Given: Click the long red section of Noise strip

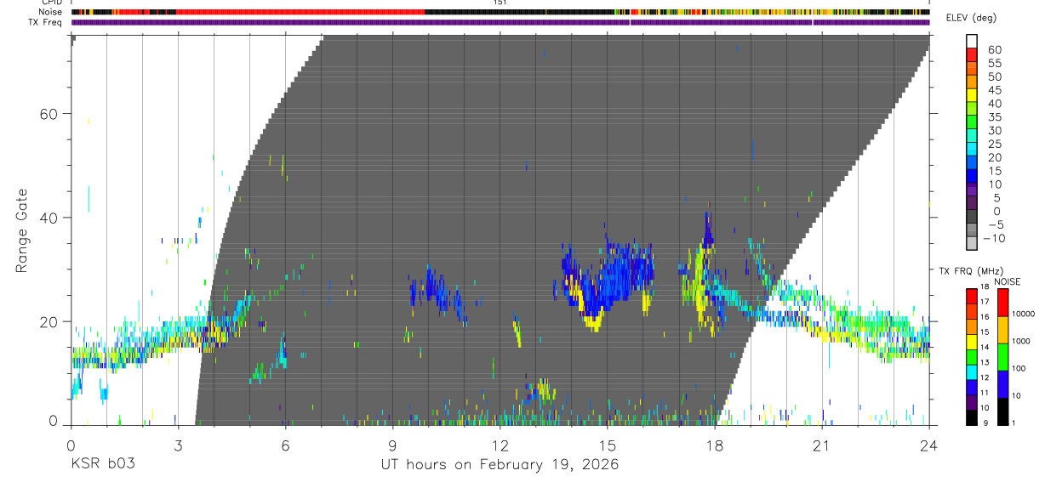Looking at the screenshot, I should (x=300, y=12).
